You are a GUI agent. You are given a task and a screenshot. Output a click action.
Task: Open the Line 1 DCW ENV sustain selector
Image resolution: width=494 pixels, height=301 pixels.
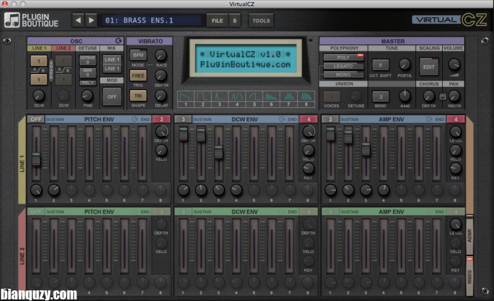coord(183,119)
